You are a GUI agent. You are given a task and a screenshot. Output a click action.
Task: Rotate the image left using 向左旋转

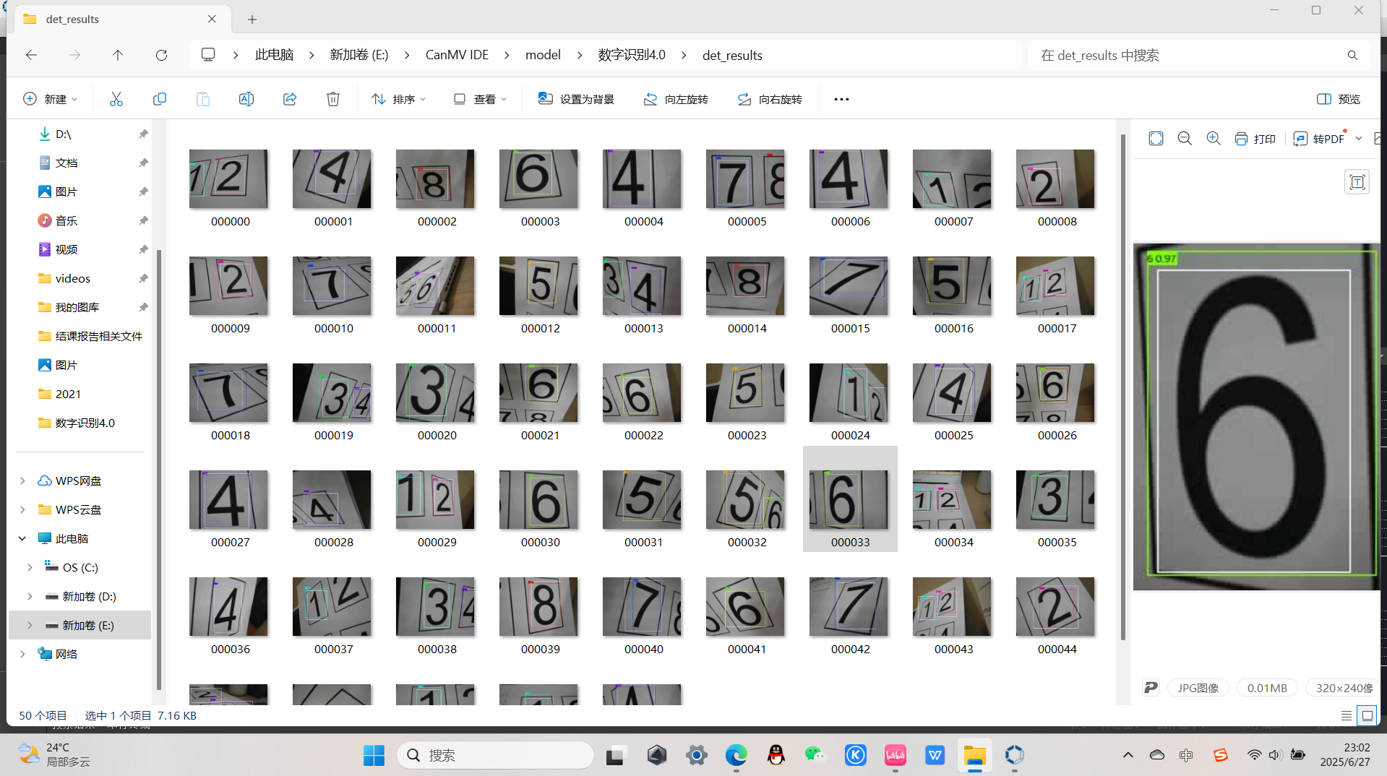[675, 99]
